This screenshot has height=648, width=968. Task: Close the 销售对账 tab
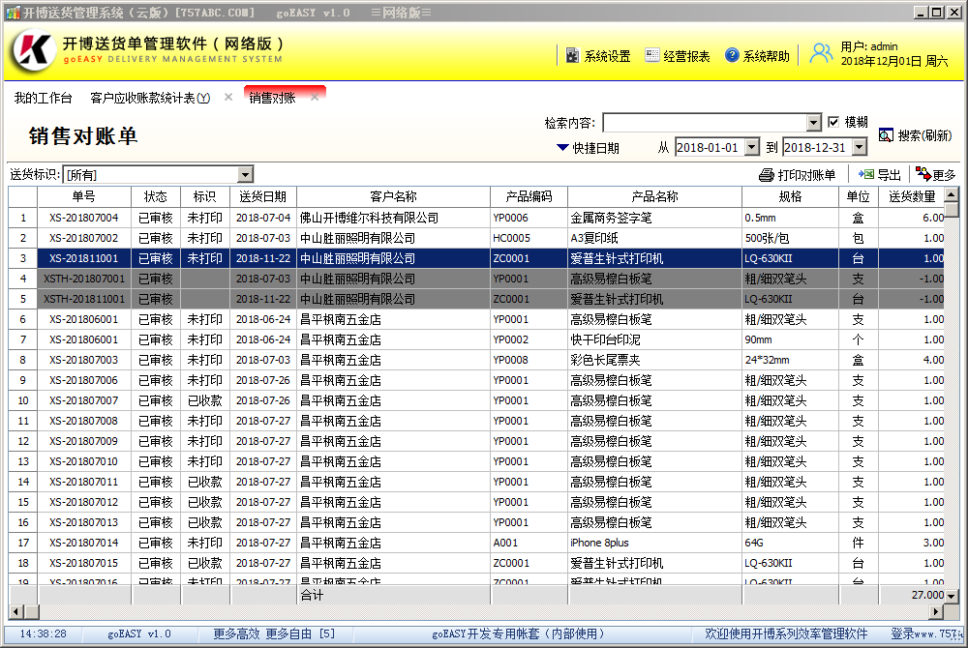coord(315,98)
